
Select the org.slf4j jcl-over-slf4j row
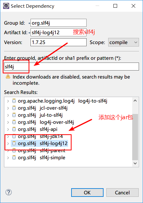pos(43,108)
